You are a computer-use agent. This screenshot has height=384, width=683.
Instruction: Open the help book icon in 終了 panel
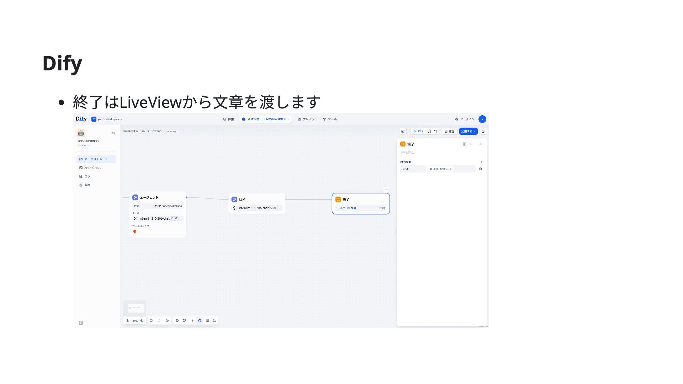pos(465,144)
